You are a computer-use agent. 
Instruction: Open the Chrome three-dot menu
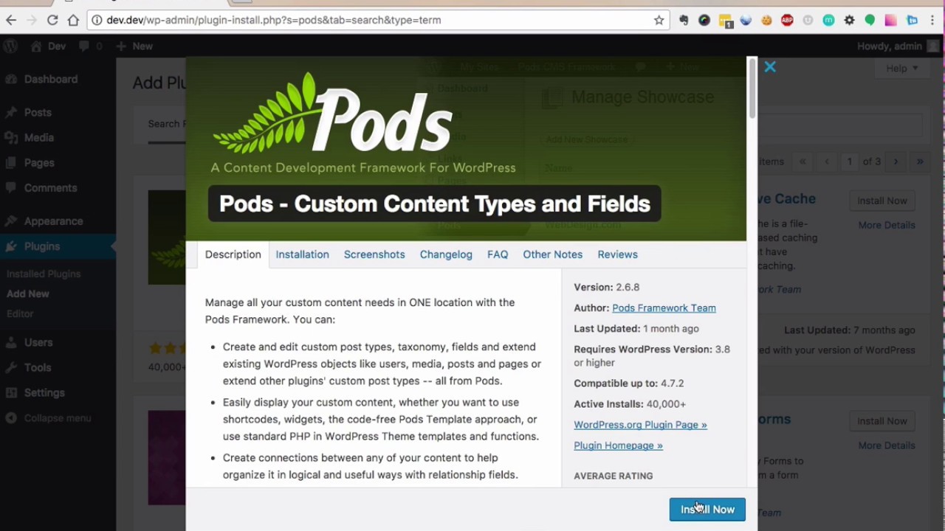[x=933, y=21]
